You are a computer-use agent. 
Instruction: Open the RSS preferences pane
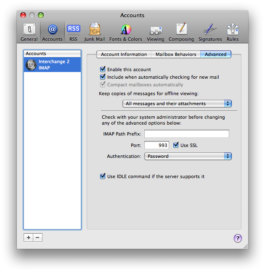73,32
